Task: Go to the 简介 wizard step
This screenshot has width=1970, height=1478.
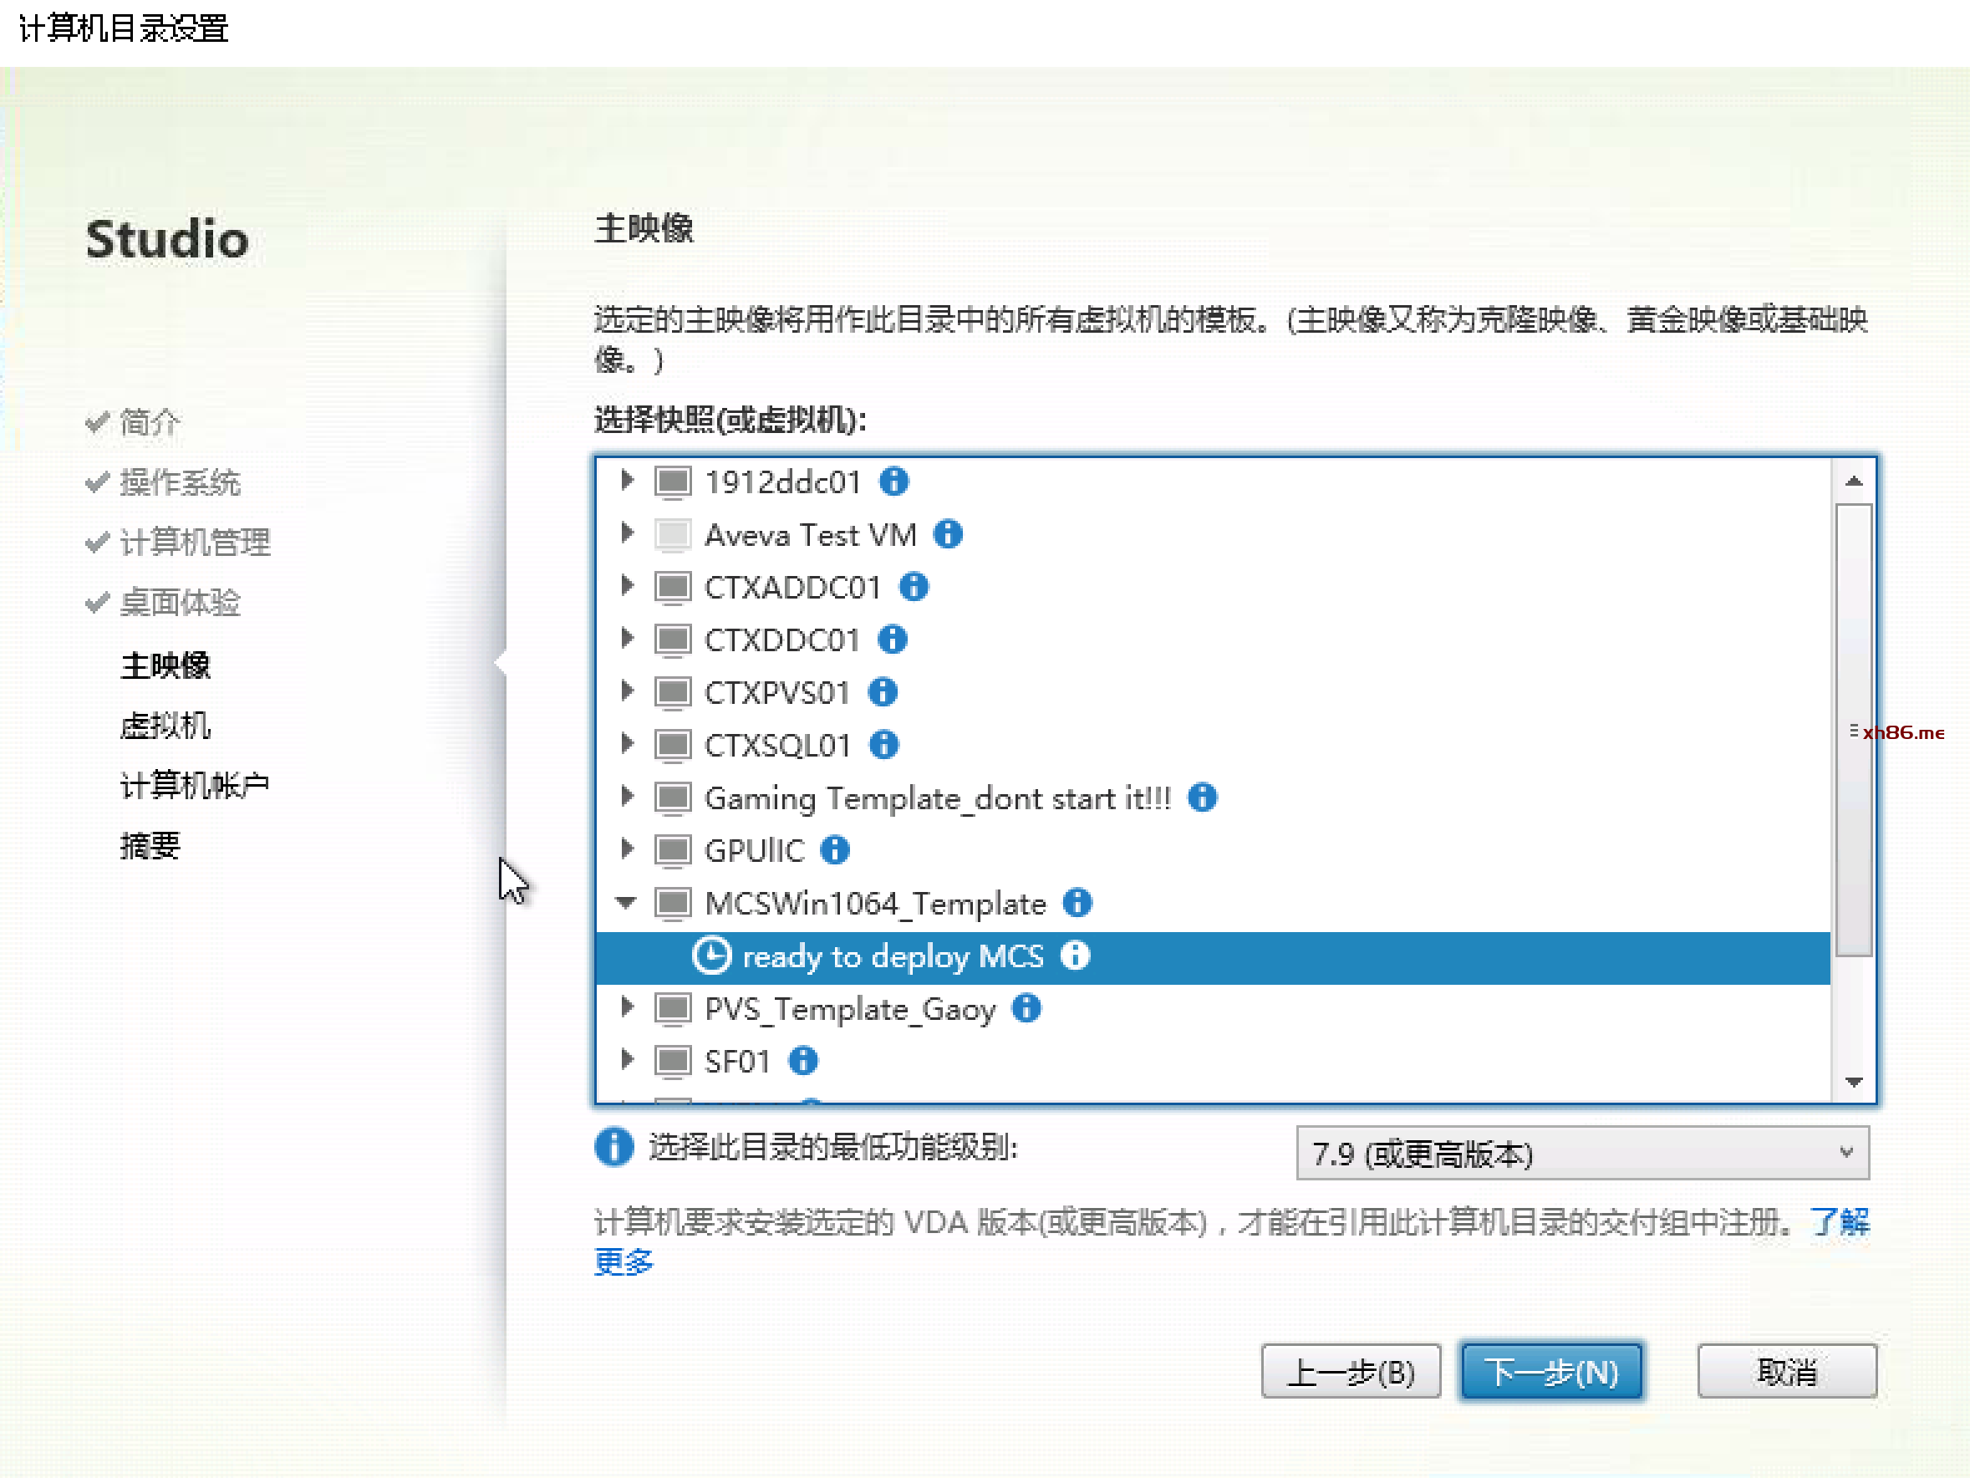Action: [150, 422]
